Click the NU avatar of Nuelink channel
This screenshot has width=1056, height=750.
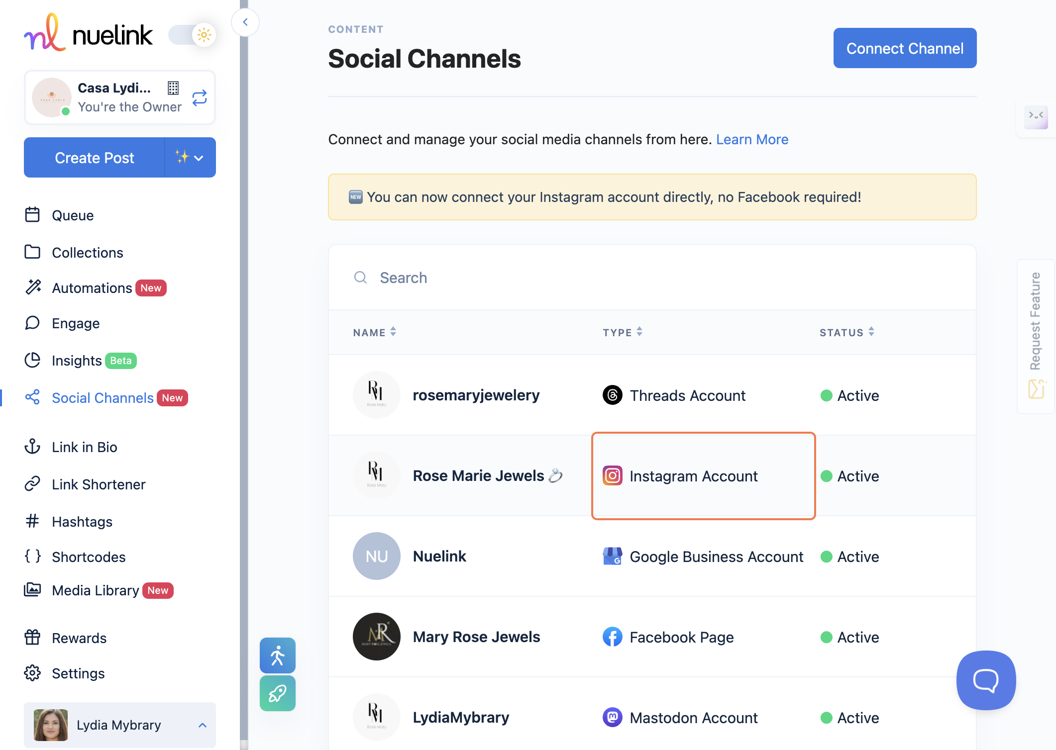[377, 556]
